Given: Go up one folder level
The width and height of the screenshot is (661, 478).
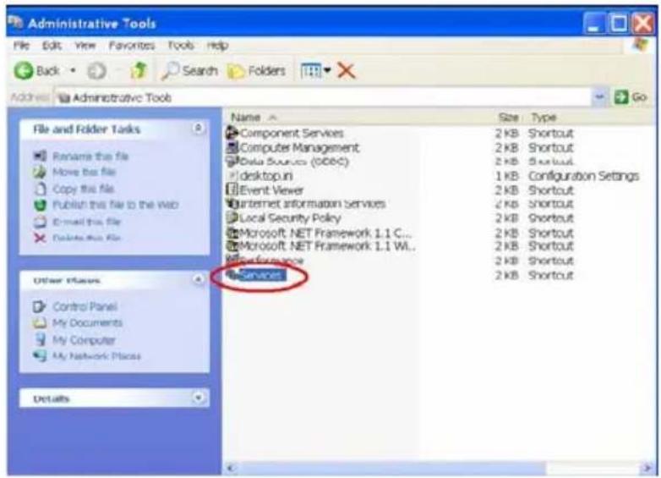Looking at the screenshot, I should [139, 70].
